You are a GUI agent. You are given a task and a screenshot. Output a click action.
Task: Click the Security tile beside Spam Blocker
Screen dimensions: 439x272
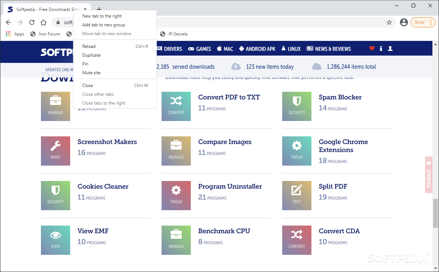297,106
